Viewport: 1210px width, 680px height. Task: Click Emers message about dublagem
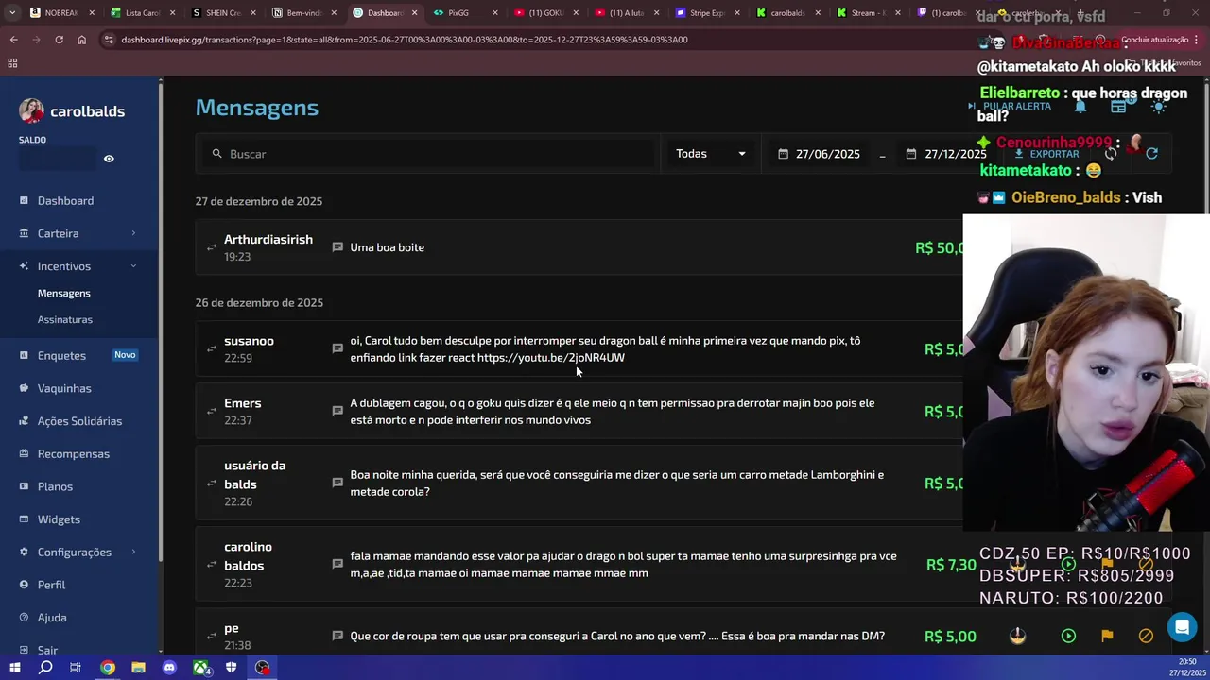(612, 412)
